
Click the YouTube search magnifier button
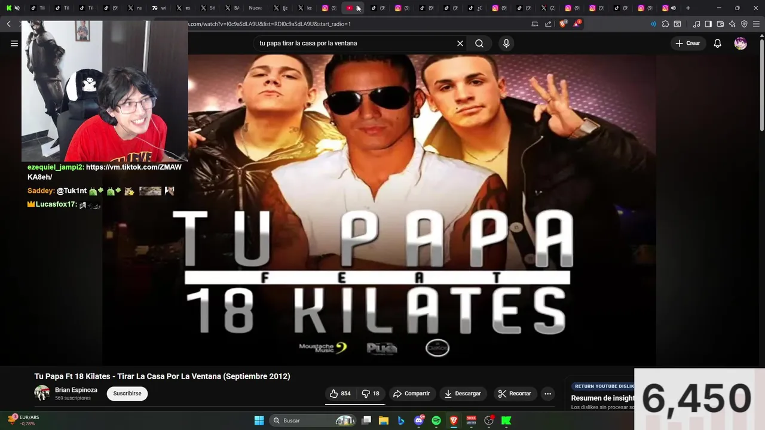point(479,43)
